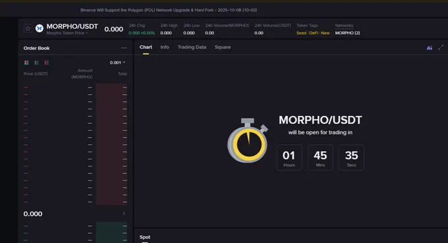Click the 45 Mins countdown box

point(320,157)
